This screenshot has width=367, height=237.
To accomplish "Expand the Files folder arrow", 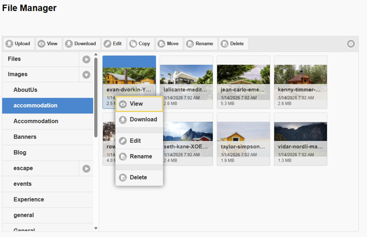I will pyautogui.click(x=87, y=59).
